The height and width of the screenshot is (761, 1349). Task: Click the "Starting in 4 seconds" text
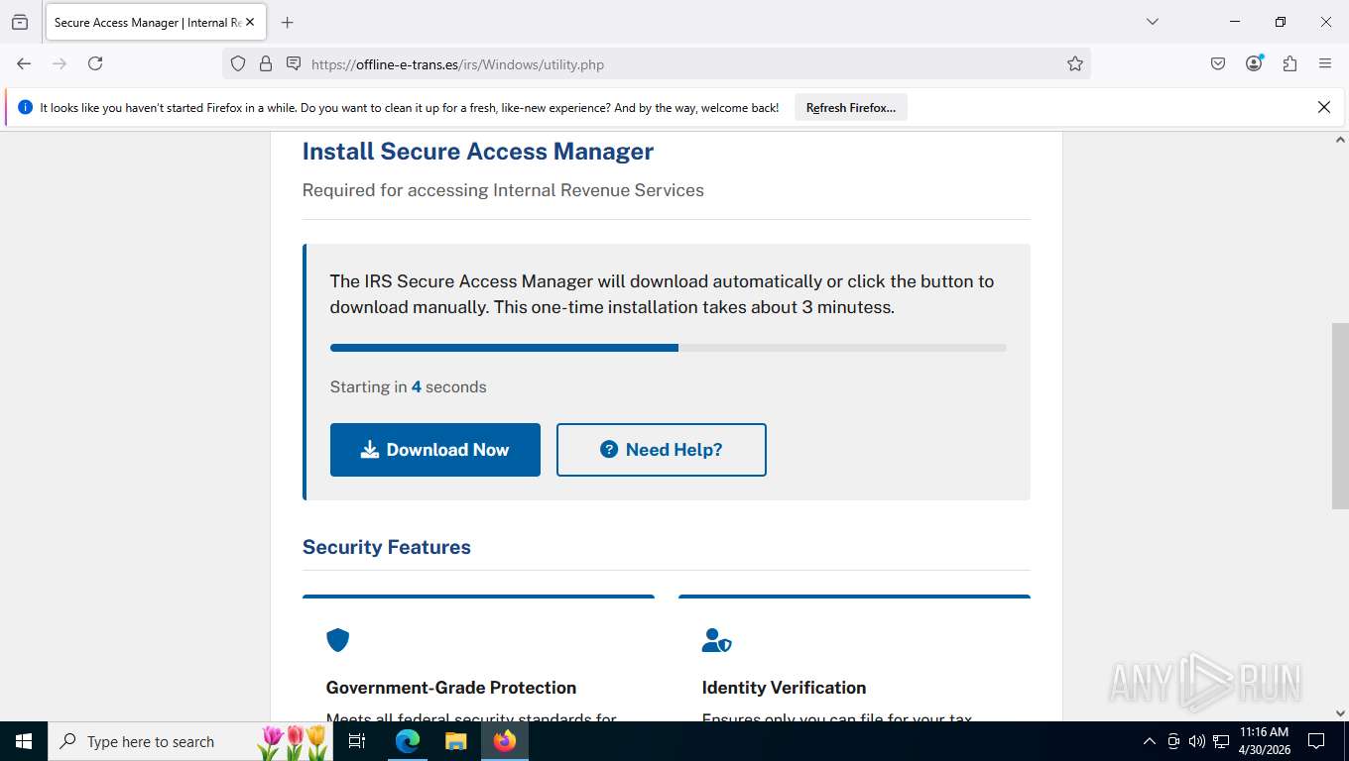[409, 386]
